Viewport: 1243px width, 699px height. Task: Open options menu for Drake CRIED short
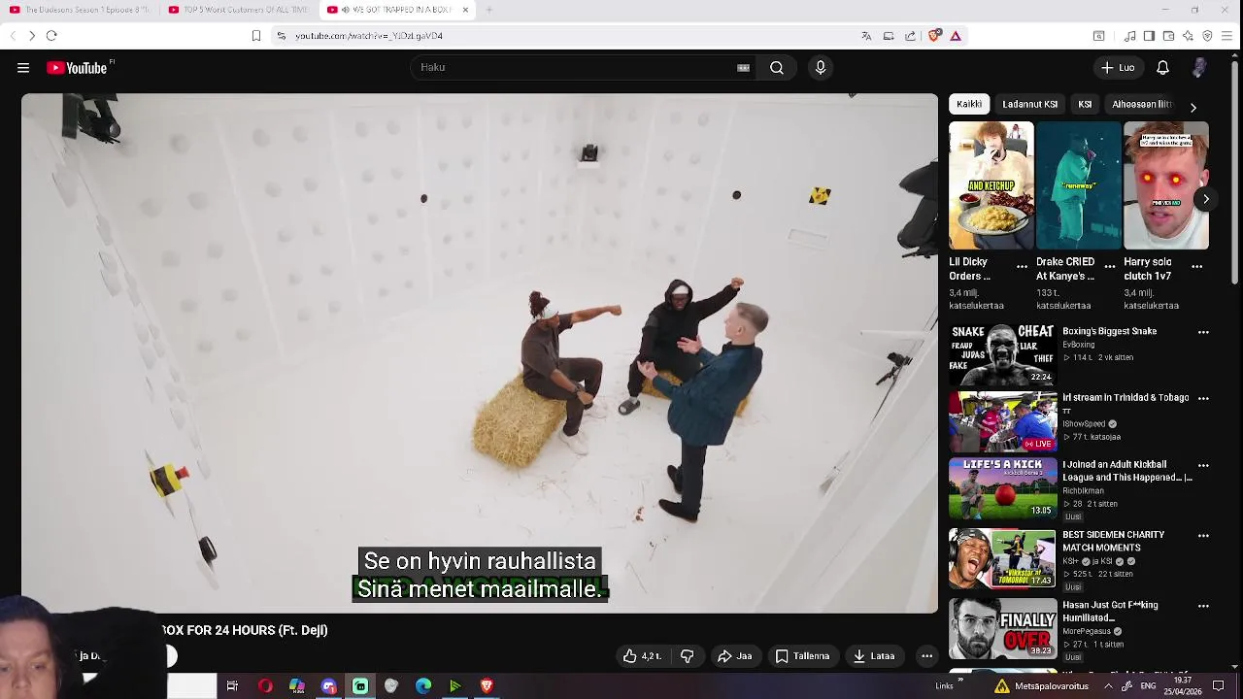[x=1109, y=266]
